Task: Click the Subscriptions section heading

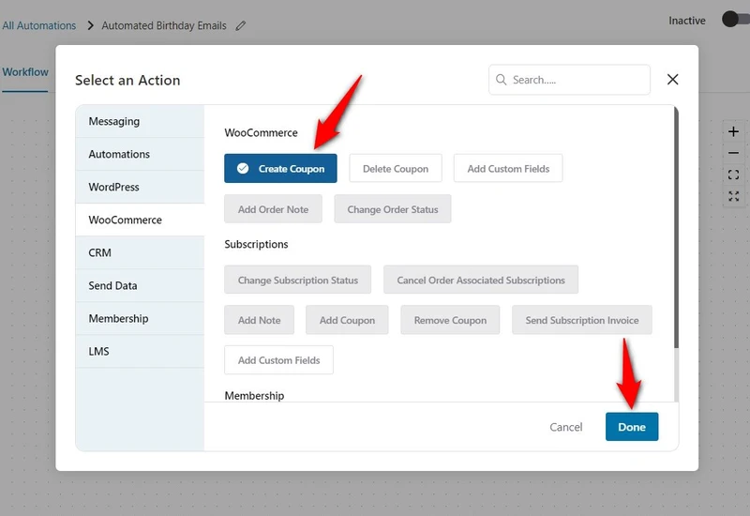Action: (256, 244)
